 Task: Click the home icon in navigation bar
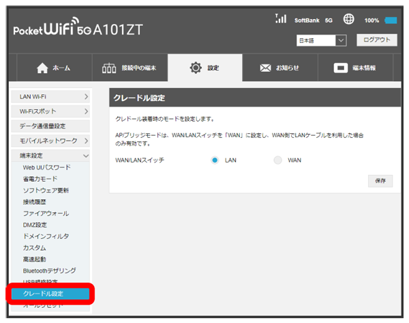pos(42,68)
